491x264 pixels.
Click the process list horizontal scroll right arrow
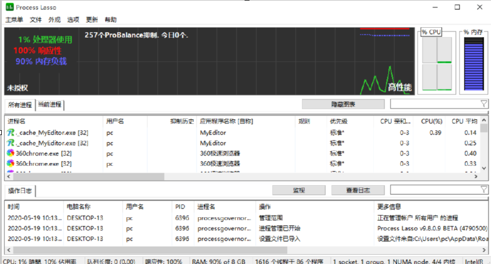(476, 176)
